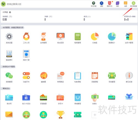Open 会员管理 member management icon
This screenshot has width=138, height=120.
point(43,36)
